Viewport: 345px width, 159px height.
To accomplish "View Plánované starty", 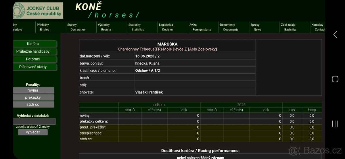I will [x=35, y=67].
